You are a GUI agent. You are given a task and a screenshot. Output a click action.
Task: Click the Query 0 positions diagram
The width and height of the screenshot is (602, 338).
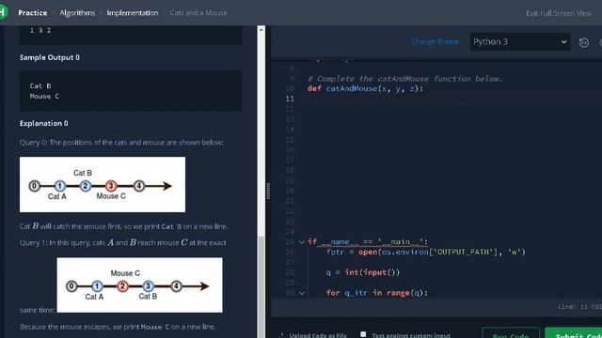(103, 184)
